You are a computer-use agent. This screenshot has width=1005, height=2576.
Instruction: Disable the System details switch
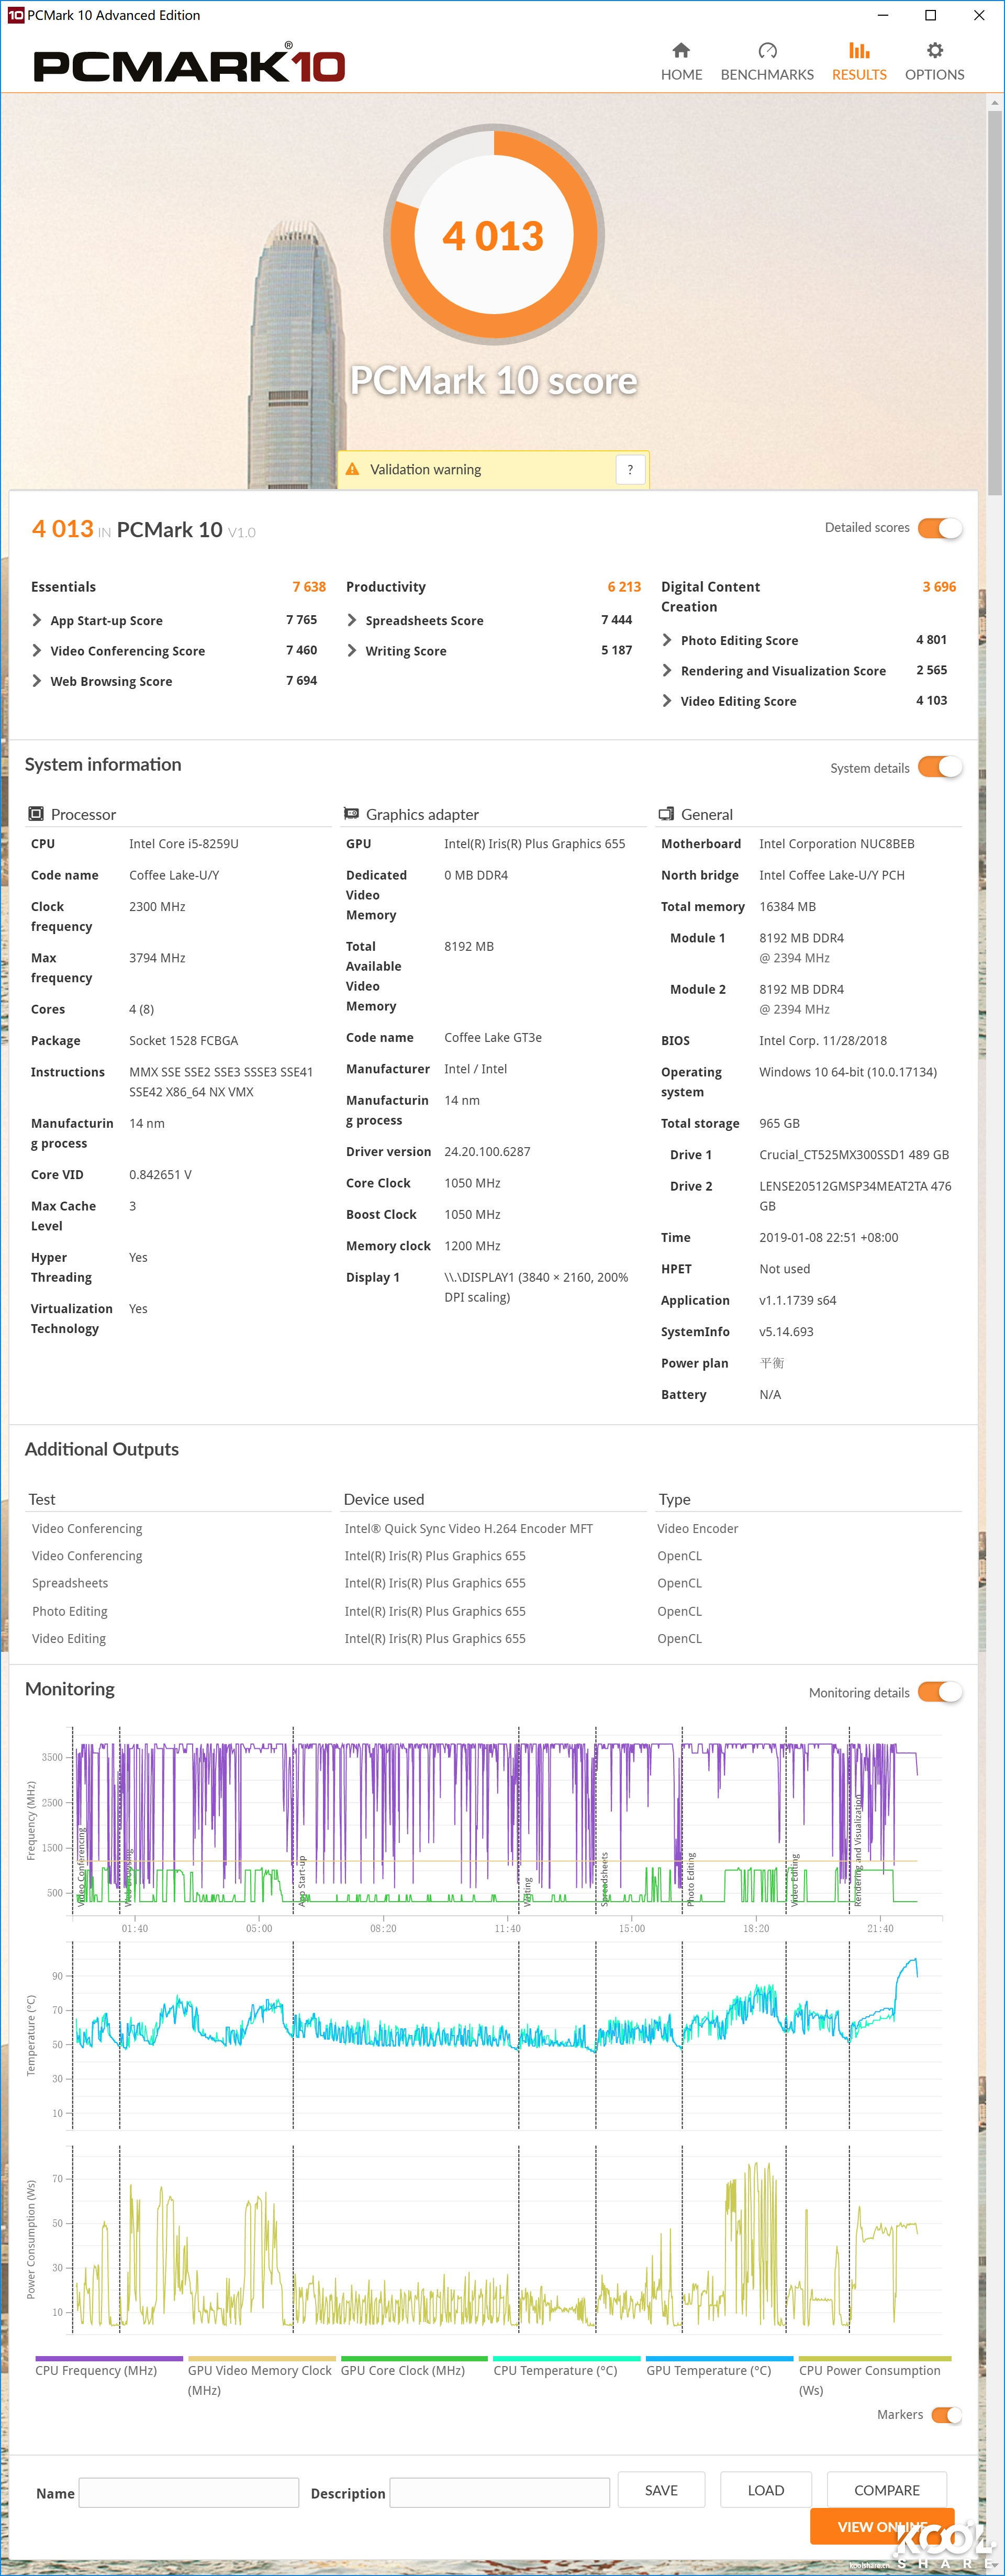click(939, 767)
